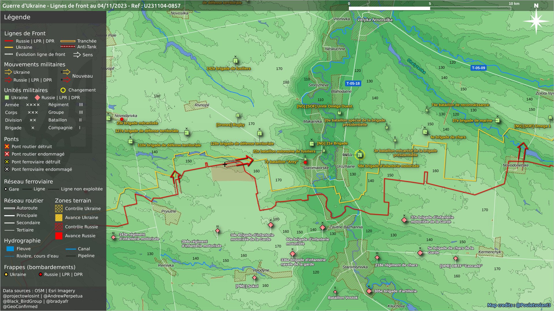
Task: Click the 336e brigade navale red diamond
Action: point(293,254)
